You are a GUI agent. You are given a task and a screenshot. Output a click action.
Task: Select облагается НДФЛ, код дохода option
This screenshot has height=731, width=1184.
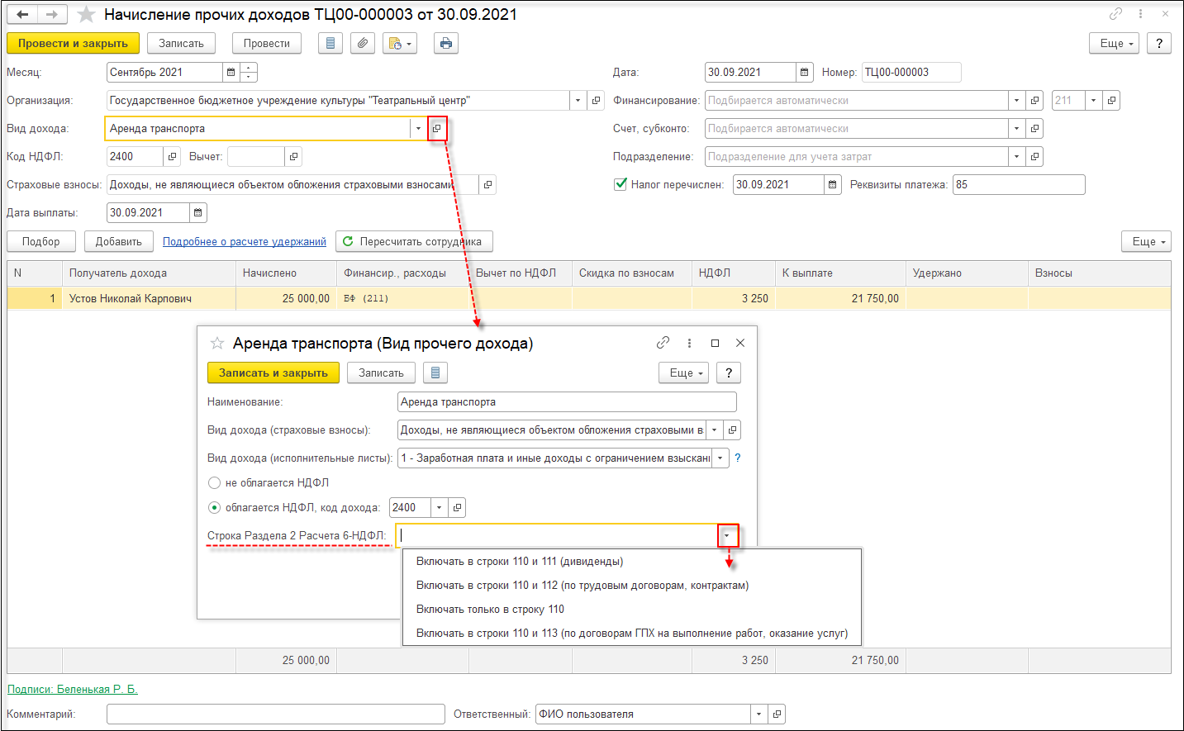[215, 508]
